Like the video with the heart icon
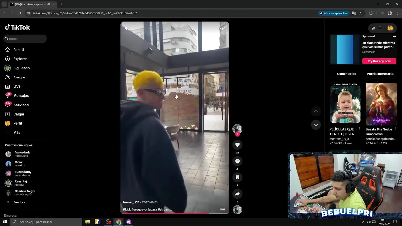This screenshot has width=402, height=226. tap(237, 145)
